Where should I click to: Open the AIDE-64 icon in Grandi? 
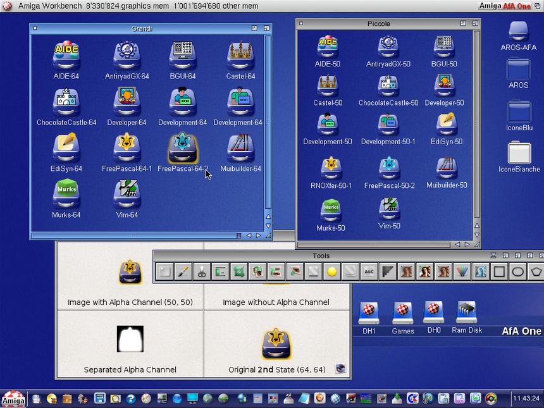[66, 57]
